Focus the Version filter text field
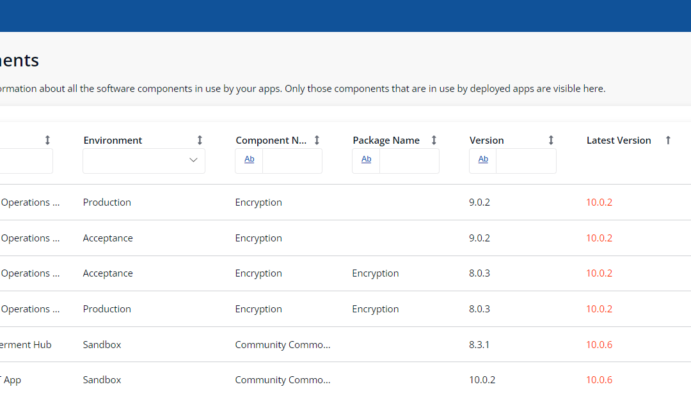This screenshot has height=396, width=691. pyautogui.click(x=526, y=160)
